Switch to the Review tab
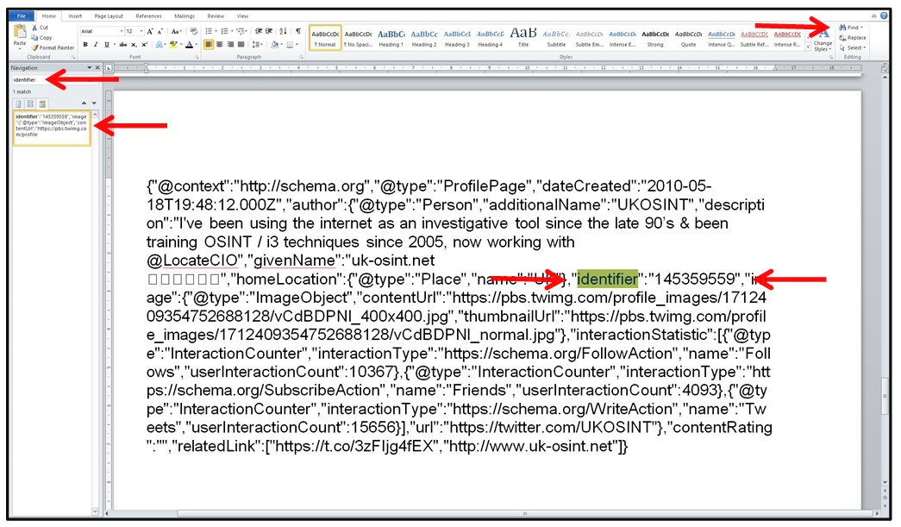 click(216, 16)
